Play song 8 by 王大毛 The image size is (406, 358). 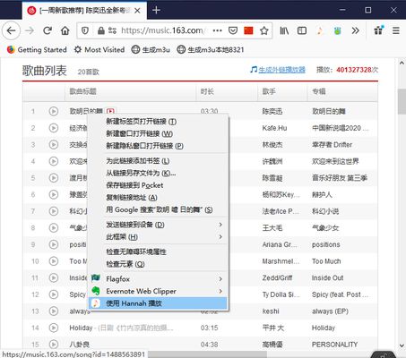click(54, 228)
